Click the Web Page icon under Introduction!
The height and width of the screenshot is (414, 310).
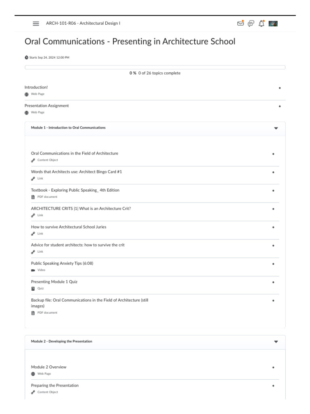[27, 94]
